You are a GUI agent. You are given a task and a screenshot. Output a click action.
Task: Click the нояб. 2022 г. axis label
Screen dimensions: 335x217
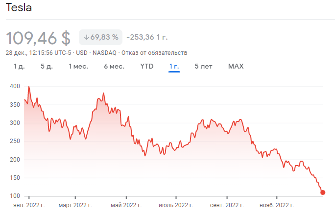(x=277, y=205)
